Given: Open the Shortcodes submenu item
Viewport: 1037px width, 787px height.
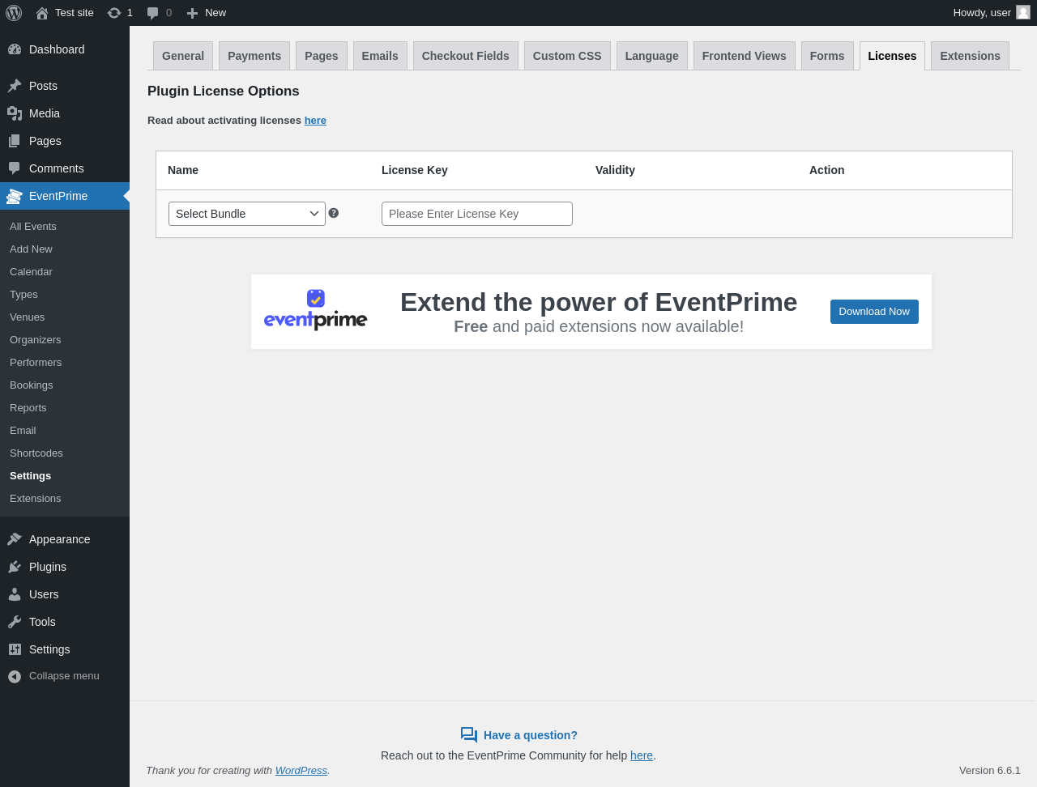Looking at the screenshot, I should point(36,453).
